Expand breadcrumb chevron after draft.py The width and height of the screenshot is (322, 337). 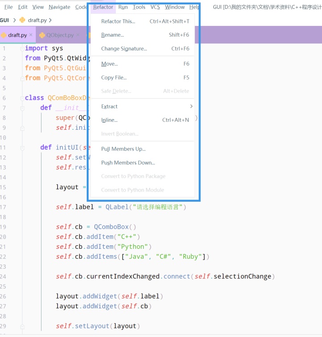[x=50, y=20]
